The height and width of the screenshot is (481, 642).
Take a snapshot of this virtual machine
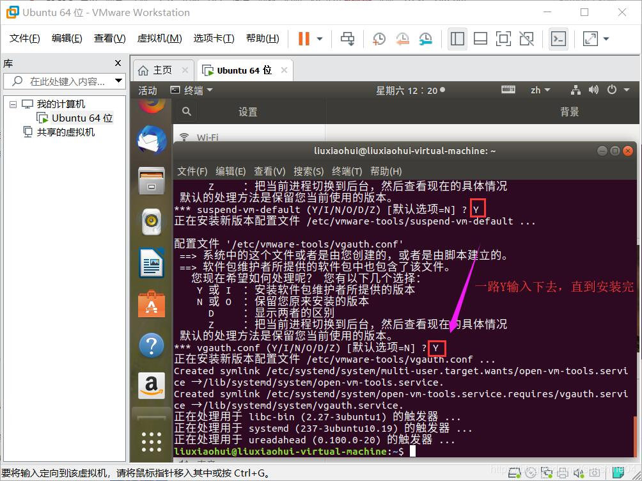(379, 39)
